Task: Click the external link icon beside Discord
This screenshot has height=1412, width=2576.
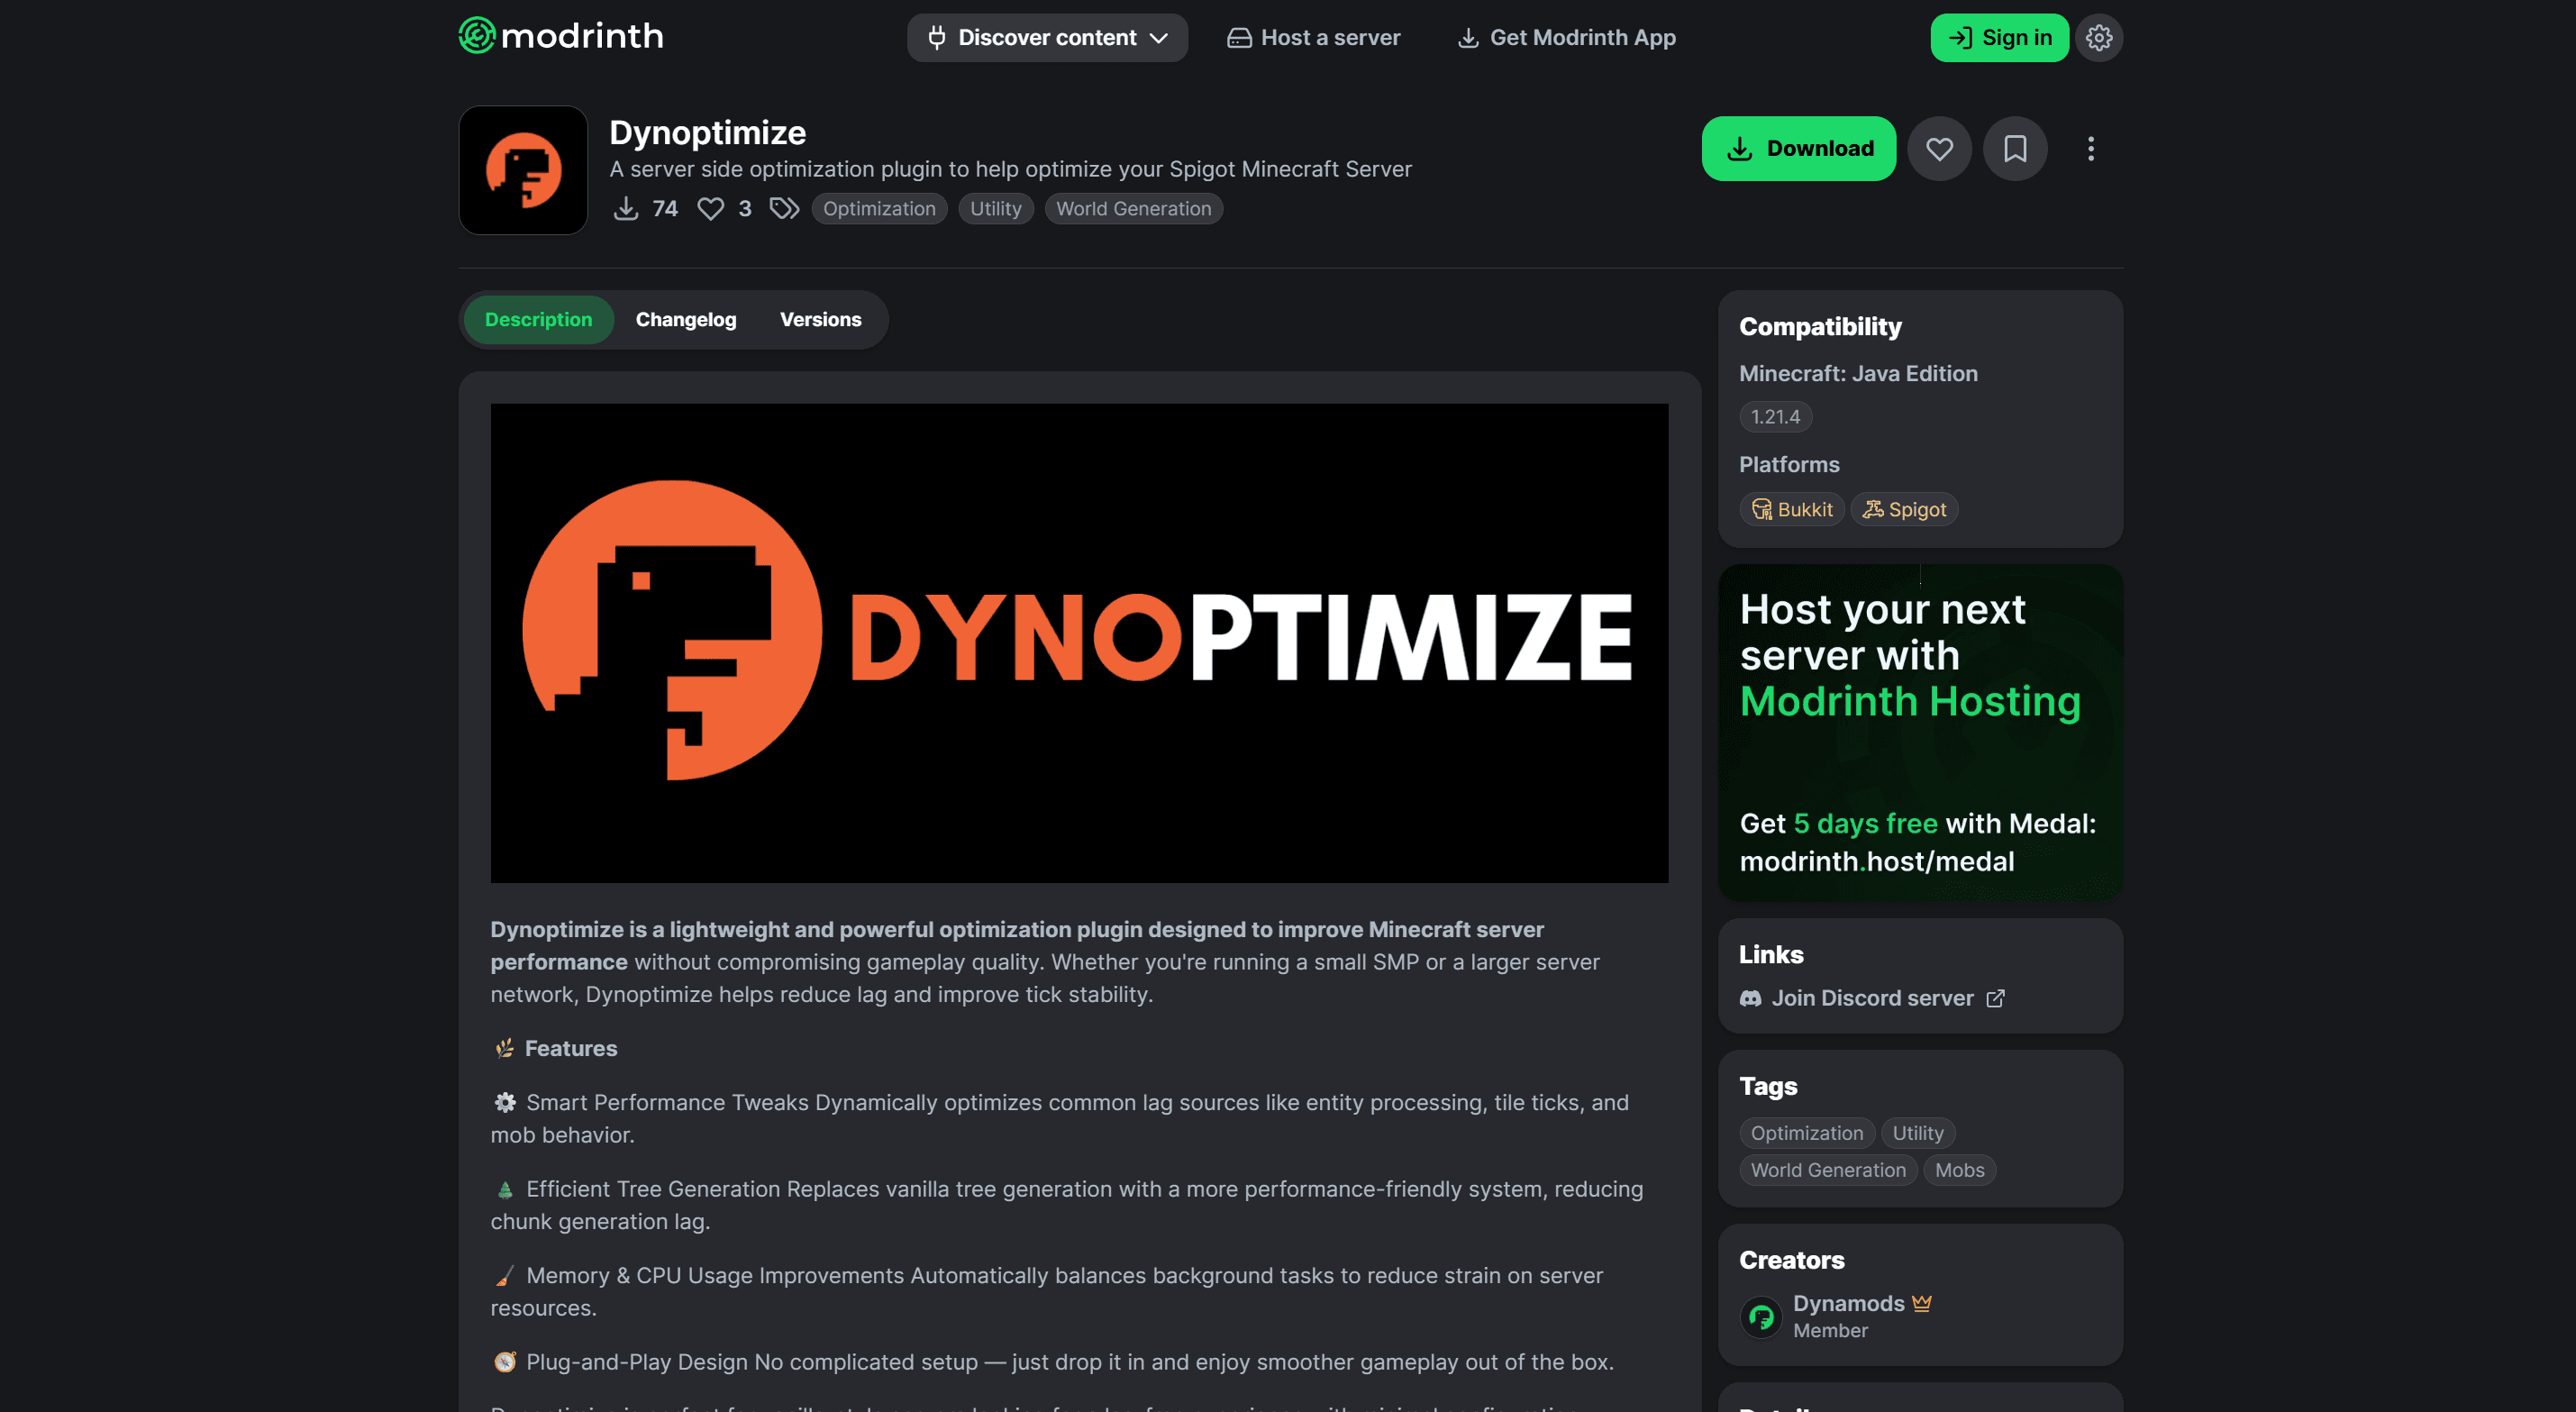Action: [1994, 998]
